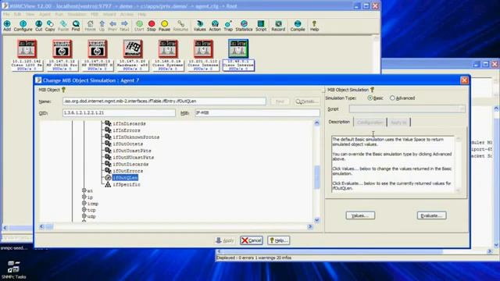Select the highlighted Cisco agent icon 10.48.0.1

(238, 48)
